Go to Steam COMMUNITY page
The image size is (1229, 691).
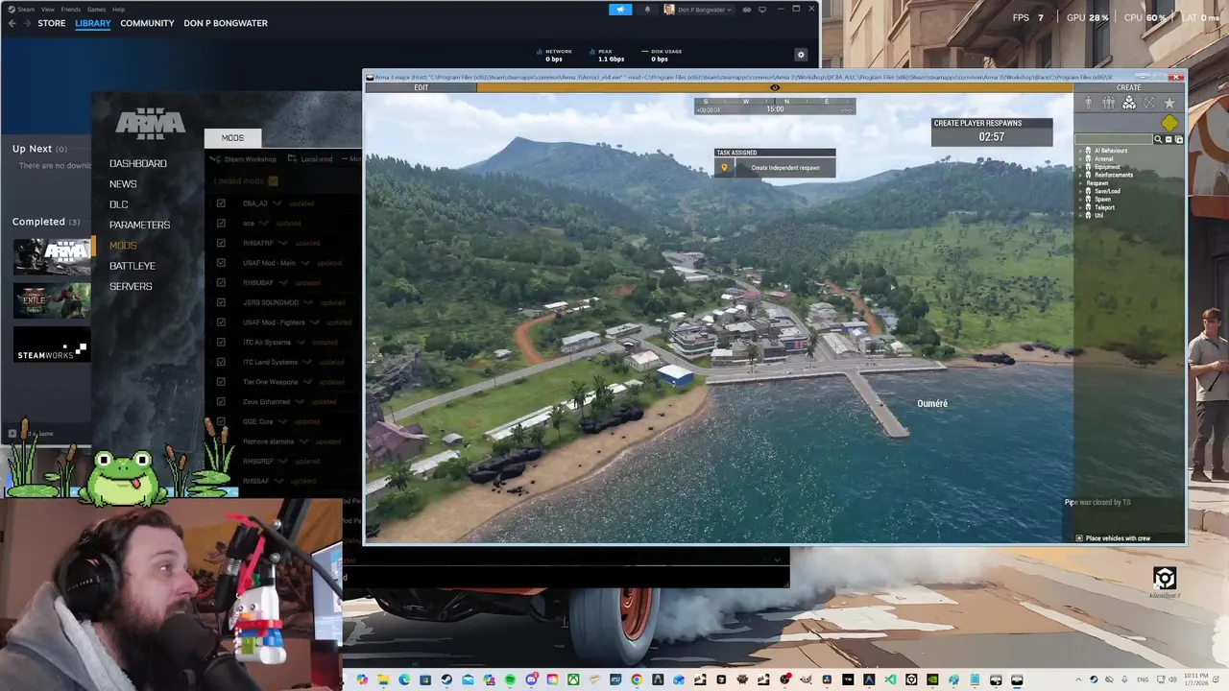[x=147, y=23]
